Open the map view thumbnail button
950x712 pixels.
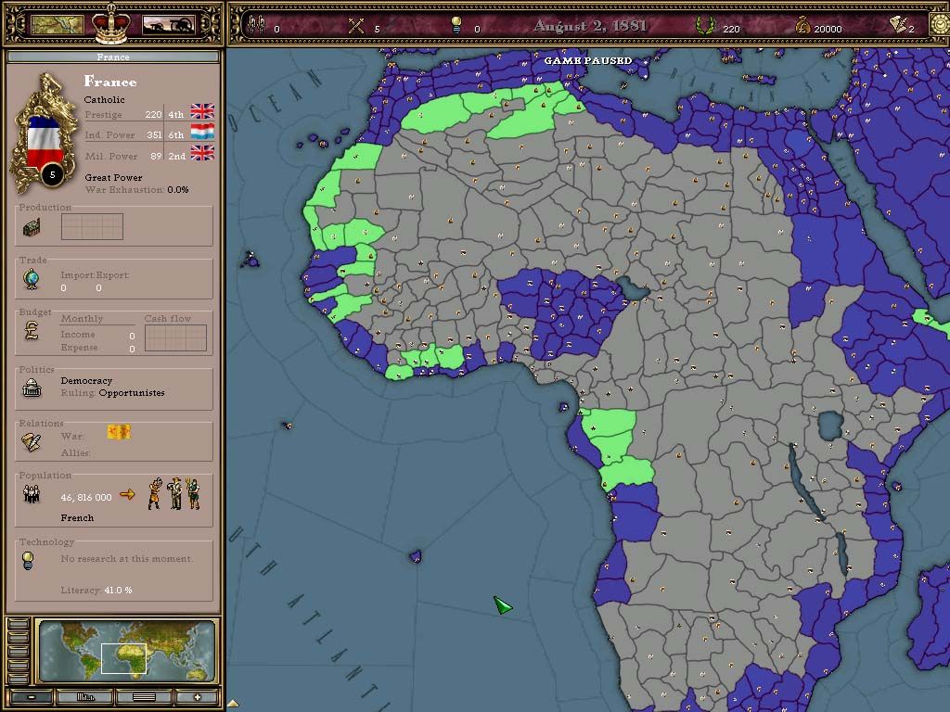(x=57, y=25)
